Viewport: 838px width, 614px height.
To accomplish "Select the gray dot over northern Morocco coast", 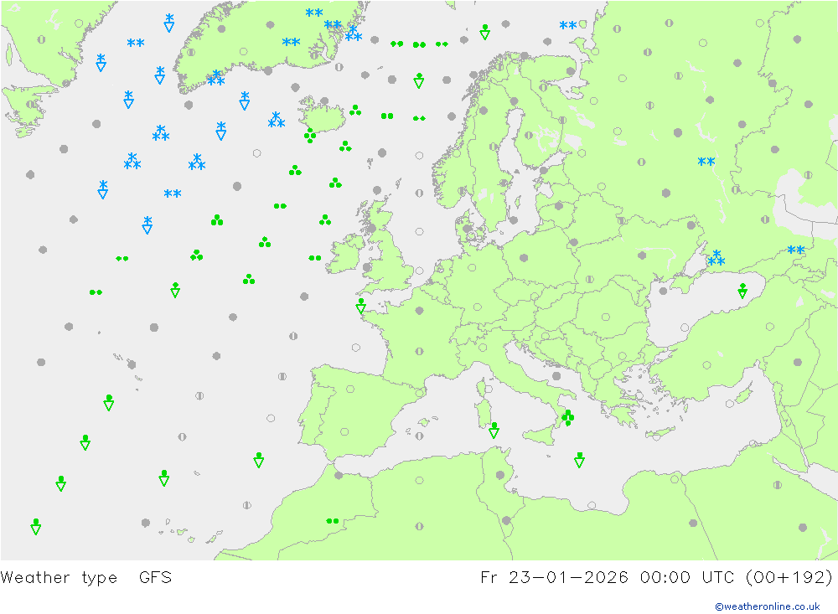I will point(339,475).
